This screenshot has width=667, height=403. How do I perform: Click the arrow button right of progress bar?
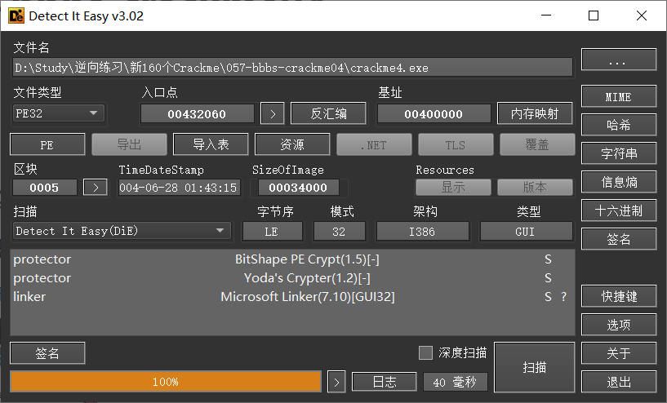(x=336, y=382)
